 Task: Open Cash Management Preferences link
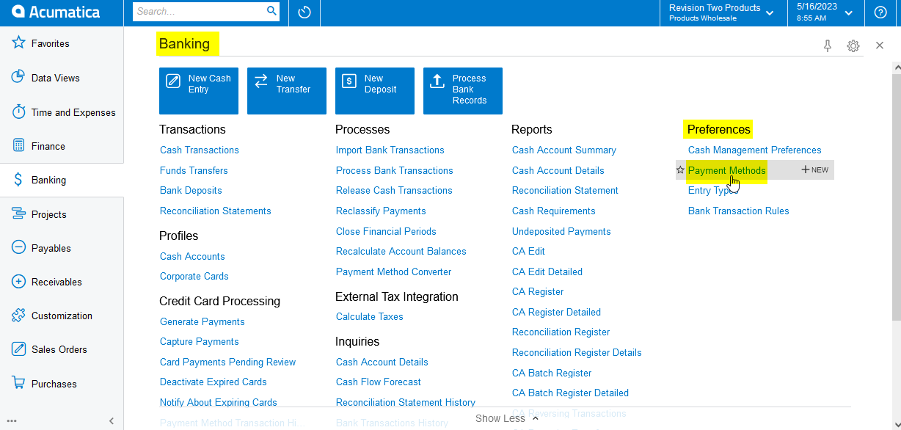(755, 150)
